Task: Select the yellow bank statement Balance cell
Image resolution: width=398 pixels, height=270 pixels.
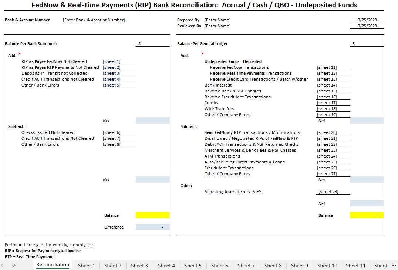Action: tap(152, 215)
